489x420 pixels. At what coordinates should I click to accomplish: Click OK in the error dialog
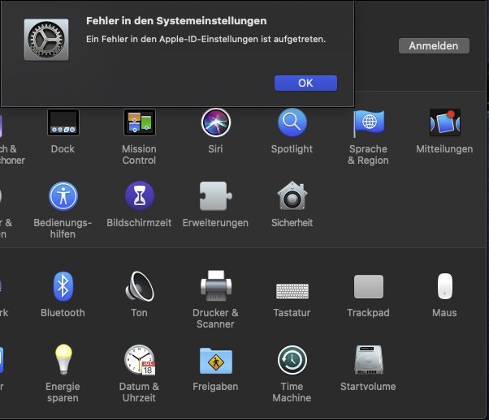[305, 83]
